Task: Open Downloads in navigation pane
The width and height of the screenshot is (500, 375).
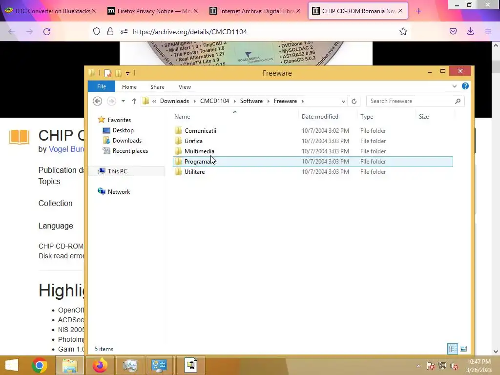Action: coord(127,140)
